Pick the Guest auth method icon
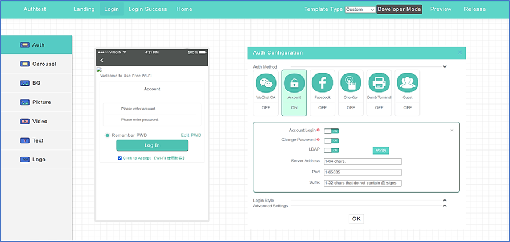This screenshot has width=510, height=242. (407, 83)
